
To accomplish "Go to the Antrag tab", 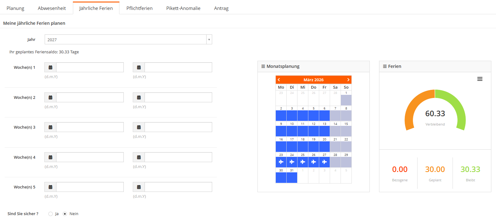I will tap(221, 8).
